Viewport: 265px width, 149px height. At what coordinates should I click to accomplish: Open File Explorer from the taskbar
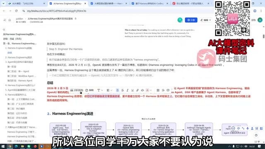[x=22, y=146]
